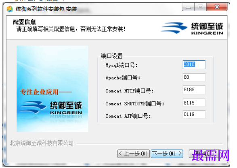Close the installer window
Screen dimensions: 237x168
(x=217, y=7)
